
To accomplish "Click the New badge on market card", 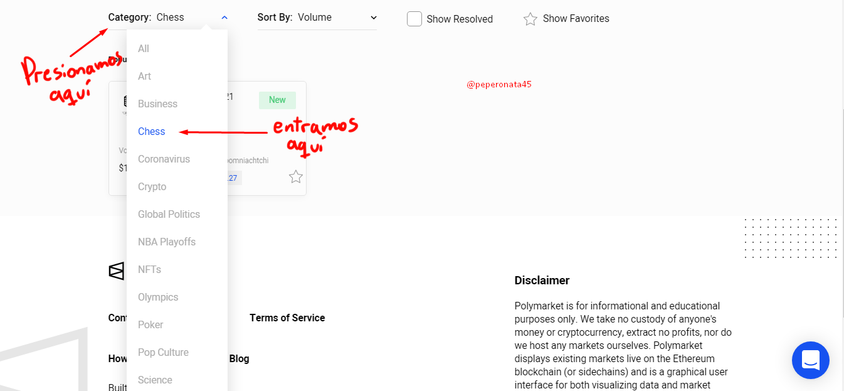I will pos(277,100).
